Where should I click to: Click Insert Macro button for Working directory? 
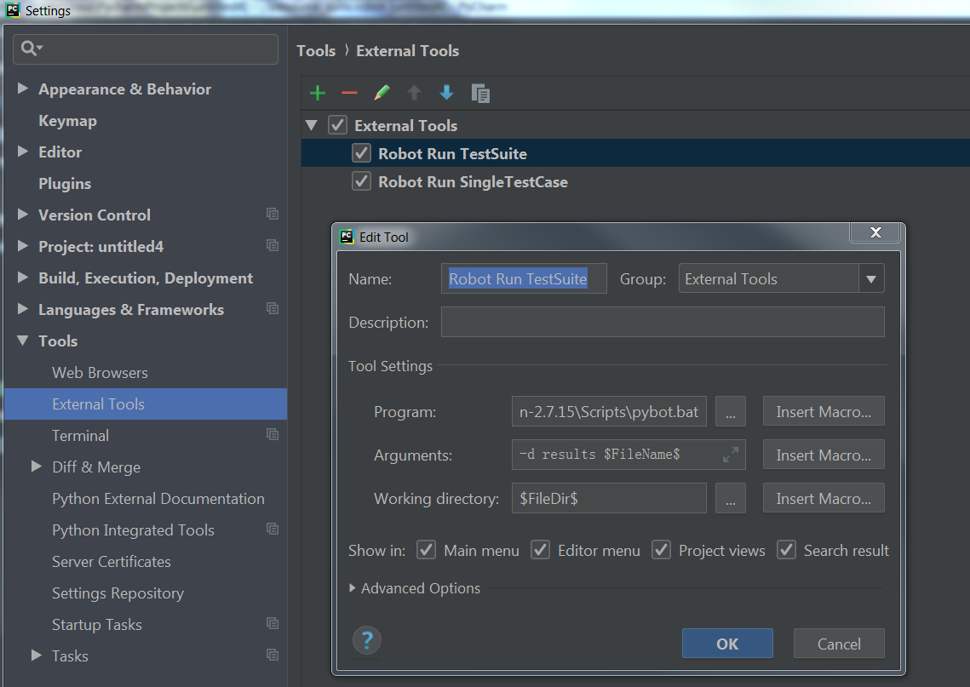[823, 498]
